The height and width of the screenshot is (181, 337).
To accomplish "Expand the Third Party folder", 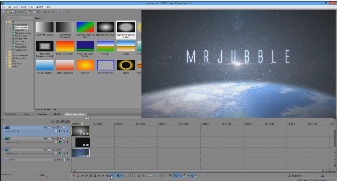I will 7,64.
